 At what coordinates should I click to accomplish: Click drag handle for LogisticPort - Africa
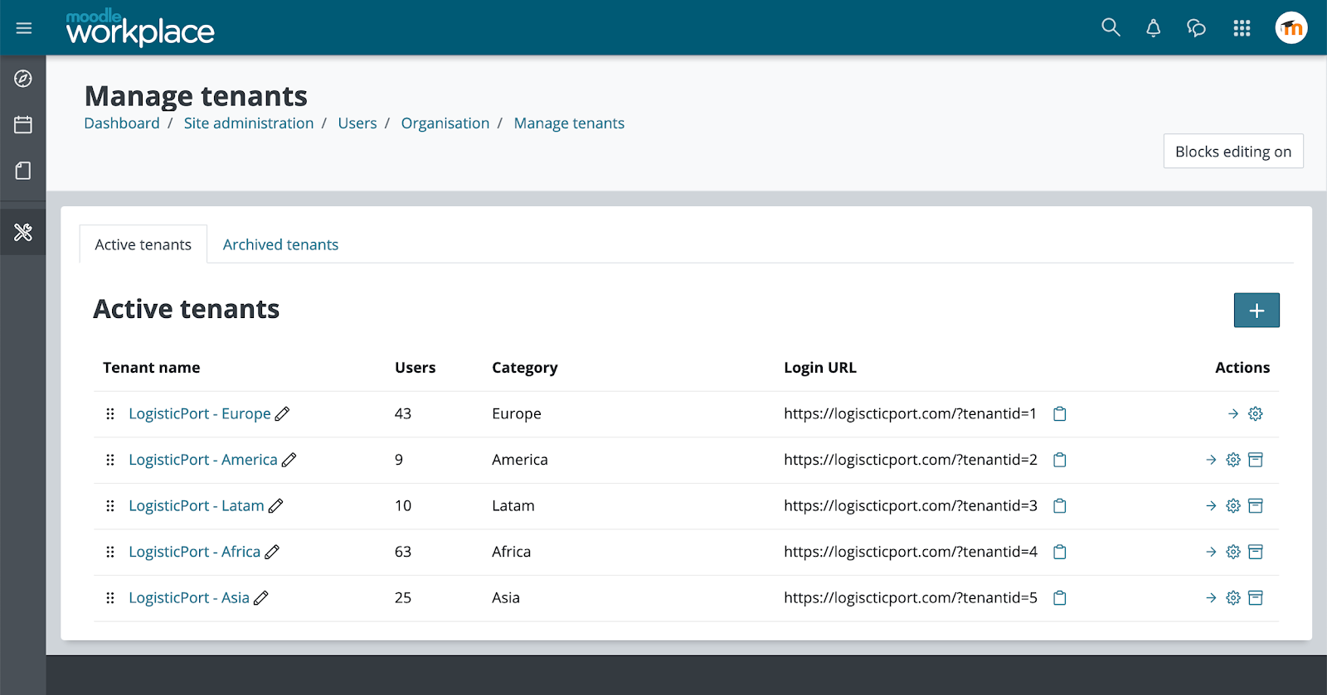click(x=110, y=552)
